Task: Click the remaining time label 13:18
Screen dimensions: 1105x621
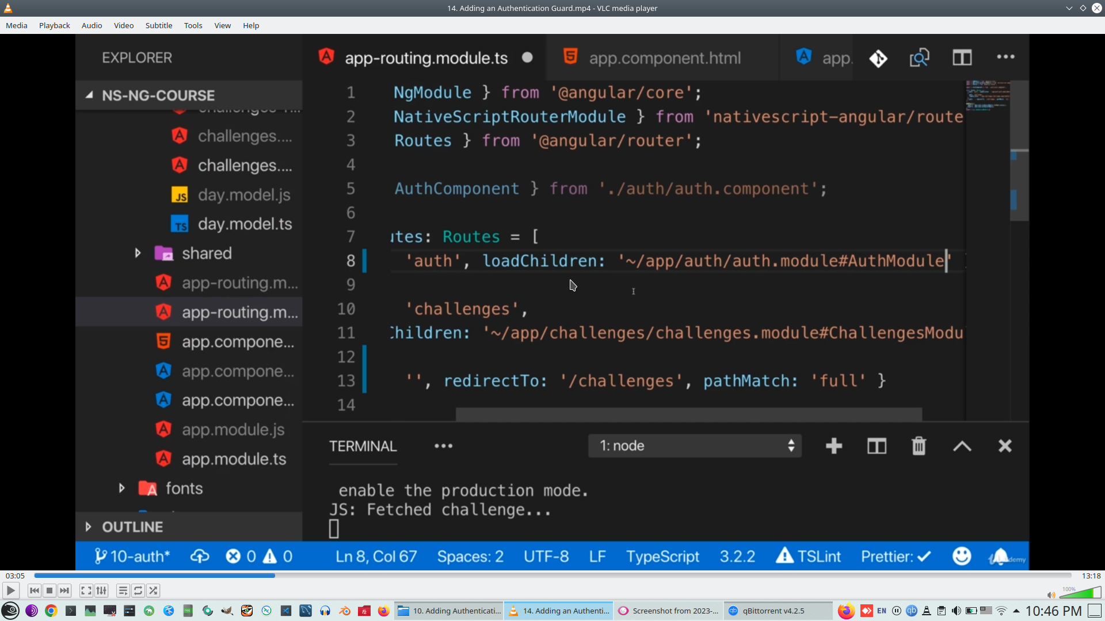Action: (1091, 576)
